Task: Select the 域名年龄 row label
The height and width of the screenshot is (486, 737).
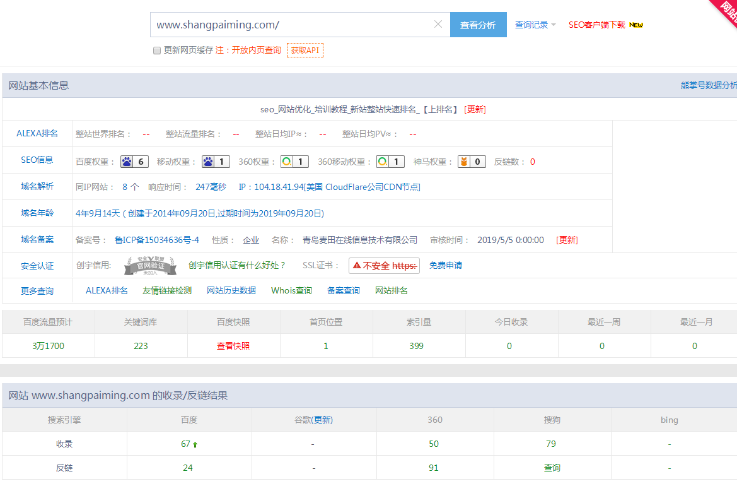Action: tap(37, 213)
